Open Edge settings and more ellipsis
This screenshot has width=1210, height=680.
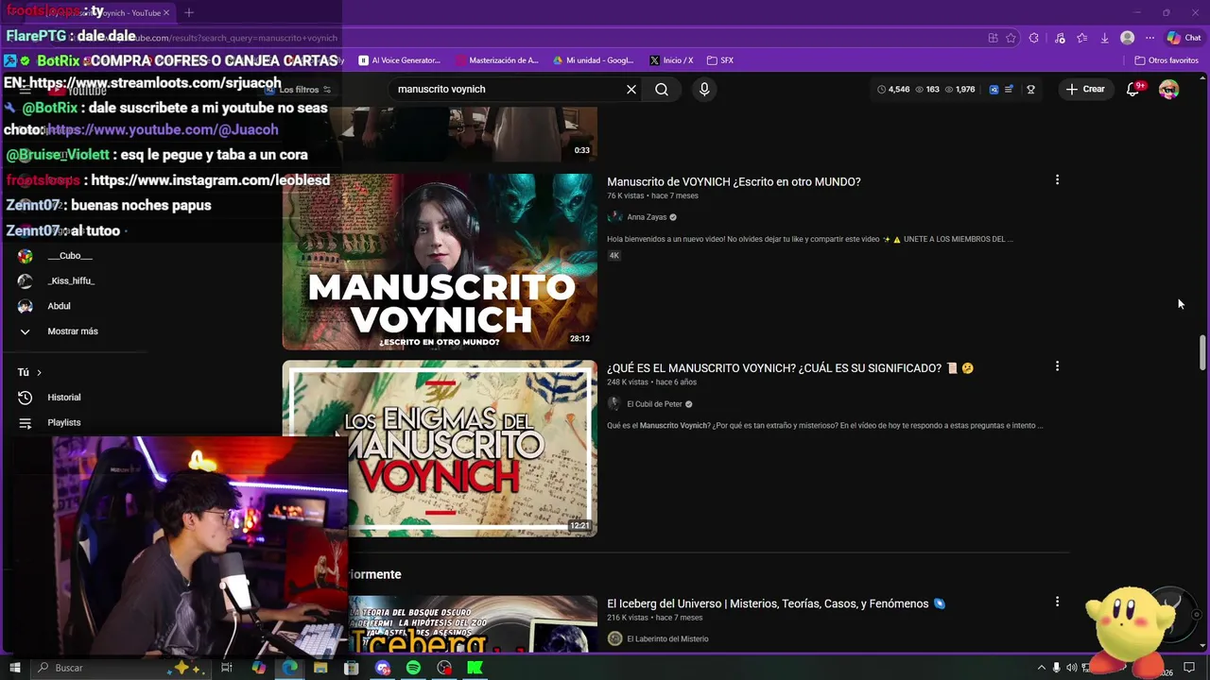click(1149, 38)
